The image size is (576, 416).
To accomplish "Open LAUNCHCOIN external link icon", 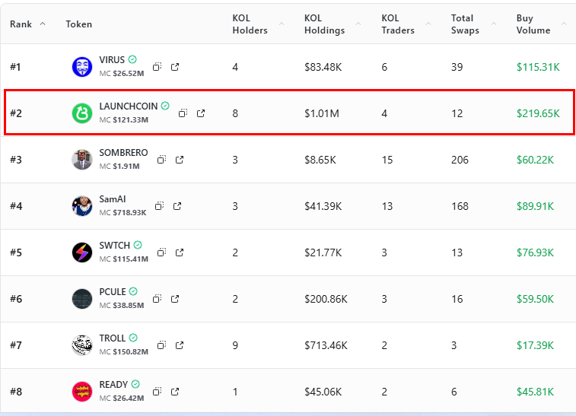I will click(x=201, y=113).
